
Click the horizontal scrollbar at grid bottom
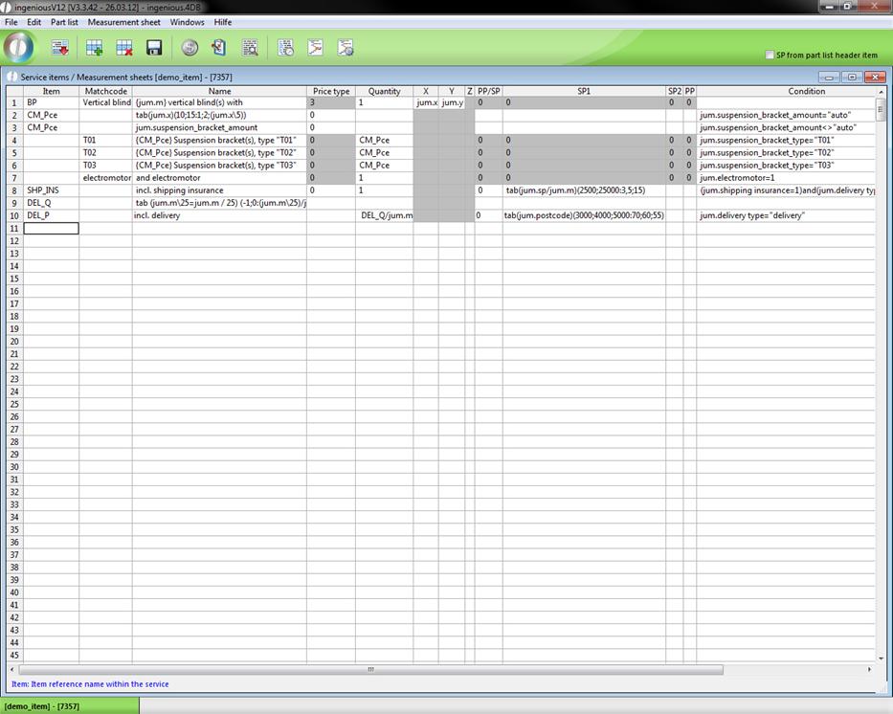pos(370,669)
